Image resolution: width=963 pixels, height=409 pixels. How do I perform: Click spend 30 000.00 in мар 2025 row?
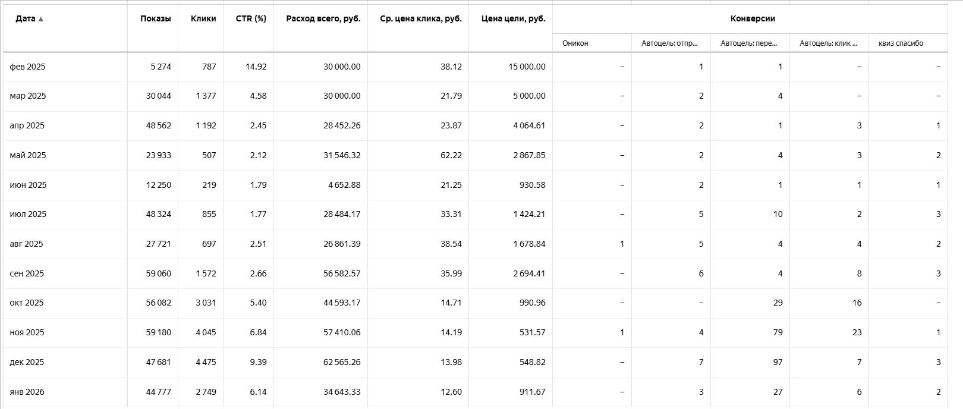(342, 96)
